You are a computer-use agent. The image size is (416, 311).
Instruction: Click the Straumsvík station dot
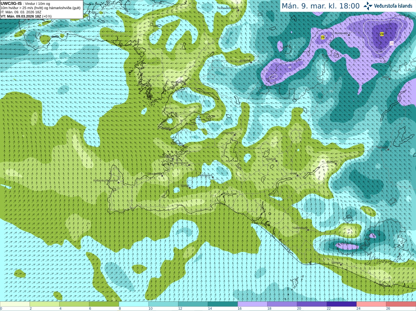(162, 176)
